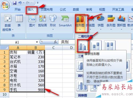Insert a 图片 picture
Screen dimensions: 133x98
point(32,21)
